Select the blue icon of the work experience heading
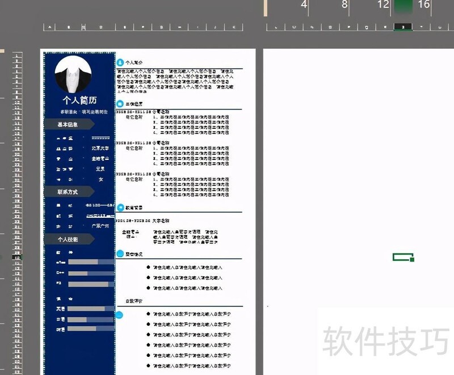Image resolution: width=454 pixels, height=375 pixels. pos(120,104)
